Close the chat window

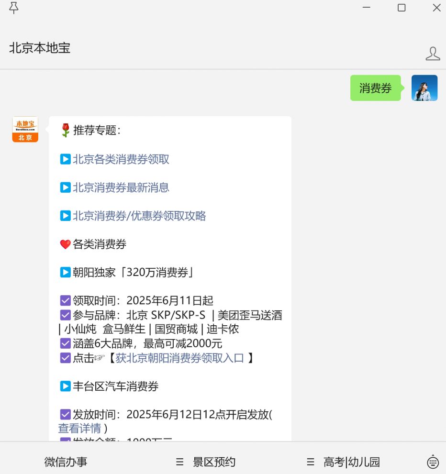[436, 8]
